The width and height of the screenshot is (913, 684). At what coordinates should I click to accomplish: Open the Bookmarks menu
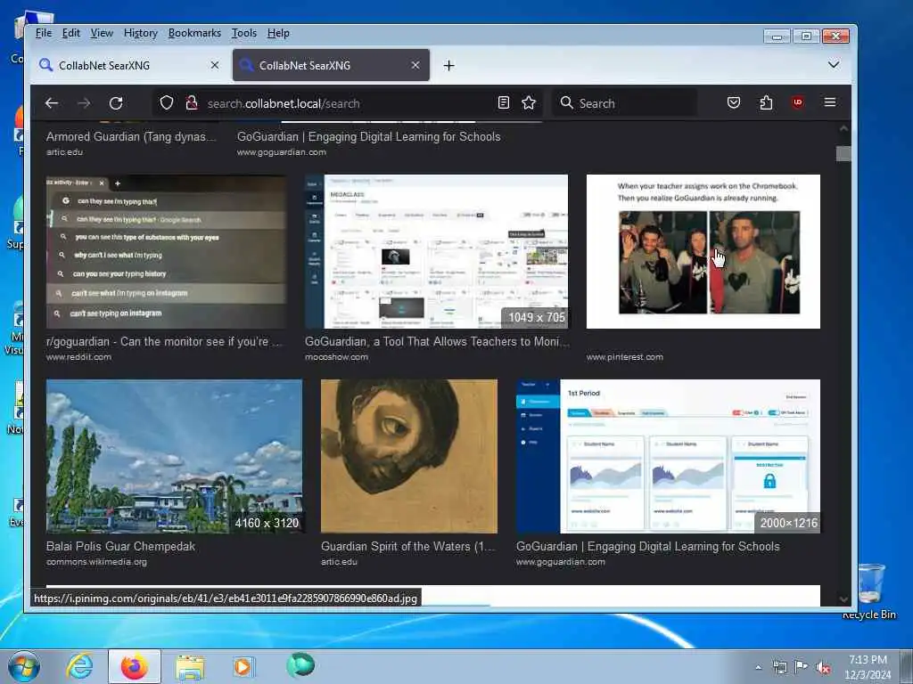(x=194, y=33)
